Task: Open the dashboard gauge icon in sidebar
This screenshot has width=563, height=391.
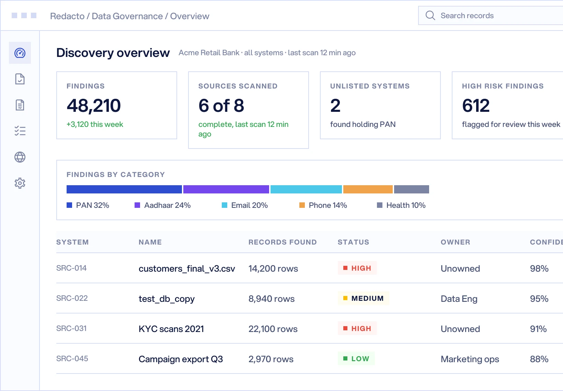Action: click(x=20, y=53)
